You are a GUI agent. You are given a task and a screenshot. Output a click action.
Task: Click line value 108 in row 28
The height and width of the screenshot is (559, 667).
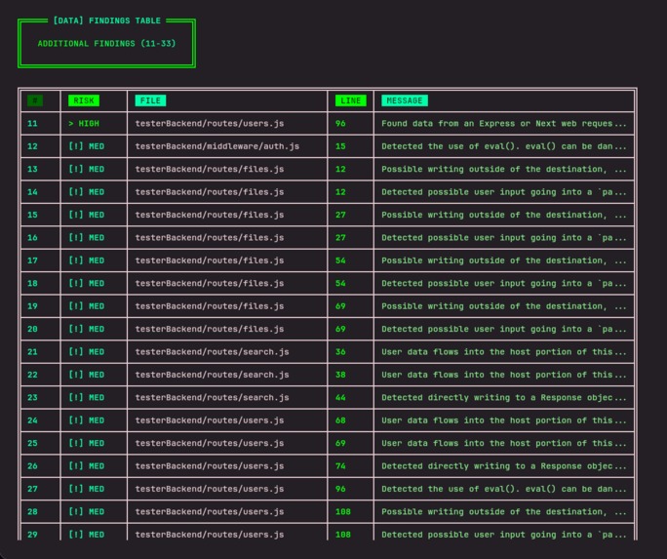(x=343, y=511)
